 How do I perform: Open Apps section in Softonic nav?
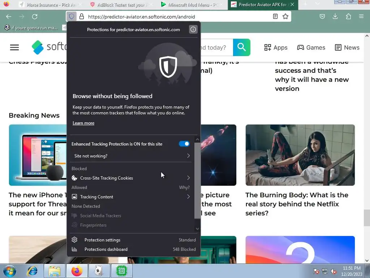pos(276,47)
